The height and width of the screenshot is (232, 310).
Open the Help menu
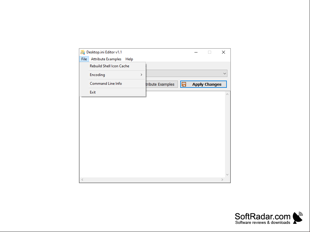(x=129, y=59)
